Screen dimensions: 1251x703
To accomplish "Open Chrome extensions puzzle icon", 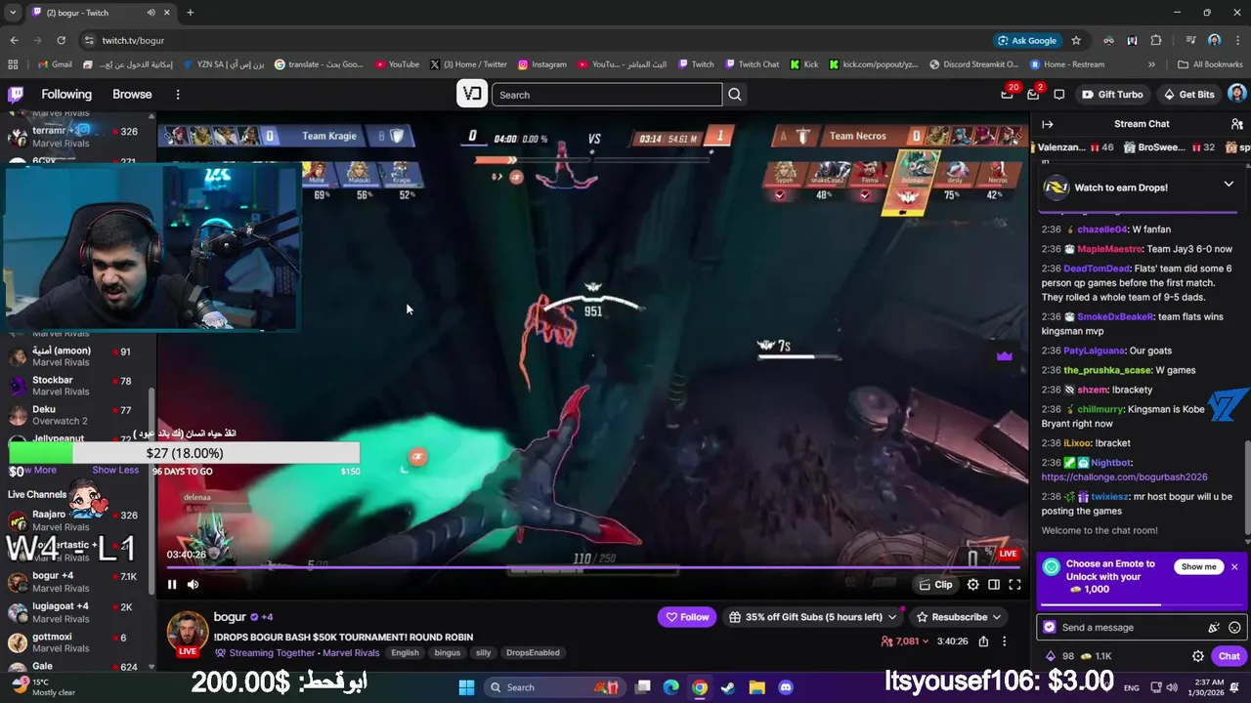I will (x=1156, y=40).
